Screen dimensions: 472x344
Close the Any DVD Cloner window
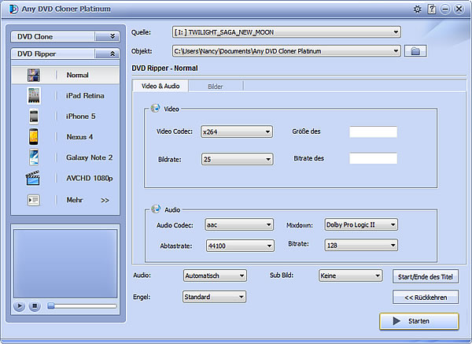coord(459,9)
